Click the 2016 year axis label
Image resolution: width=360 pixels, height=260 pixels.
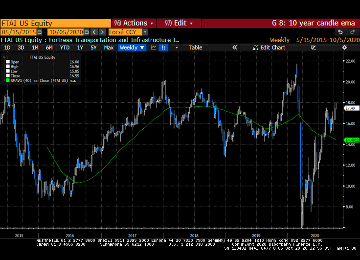70,236
